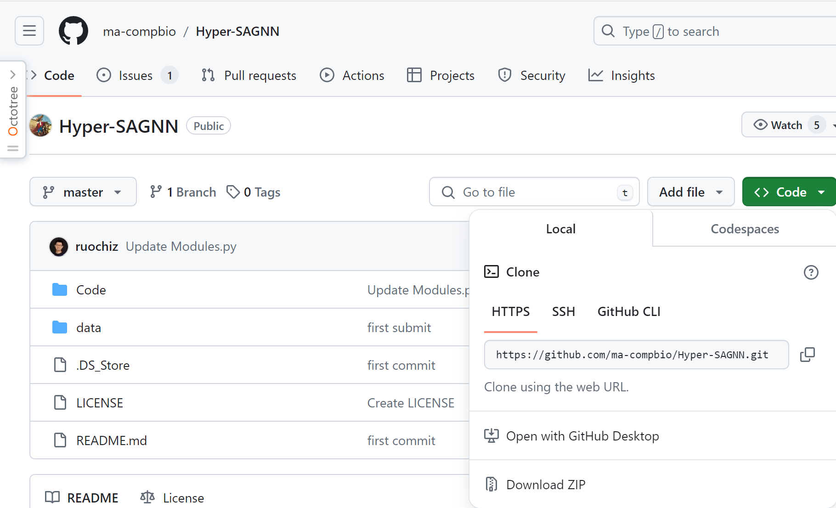Open the Code repository tab
Image resolution: width=836 pixels, height=508 pixels.
point(54,75)
